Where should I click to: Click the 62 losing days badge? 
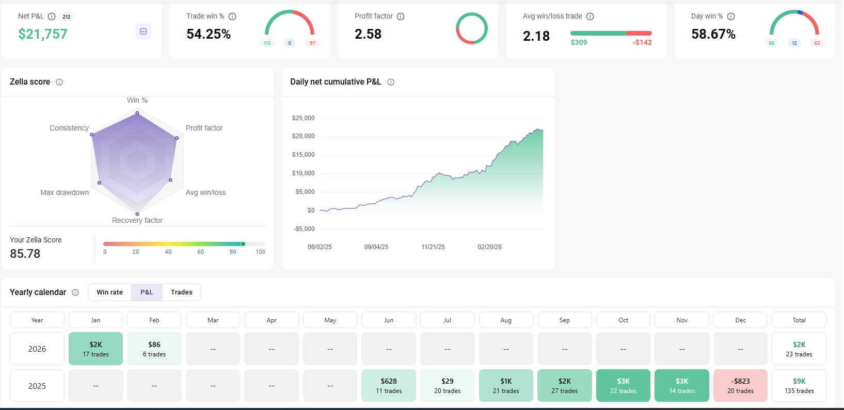pos(817,43)
